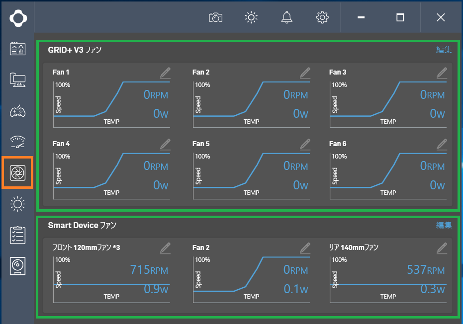
Task: Click the GRID+ V3 Fan 1 curve graph
Action: click(x=111, y=104)
